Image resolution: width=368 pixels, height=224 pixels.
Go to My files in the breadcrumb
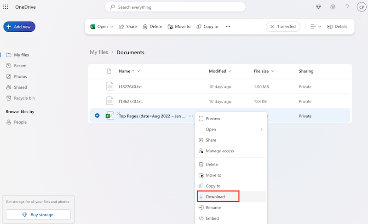[x=99, y=52]
